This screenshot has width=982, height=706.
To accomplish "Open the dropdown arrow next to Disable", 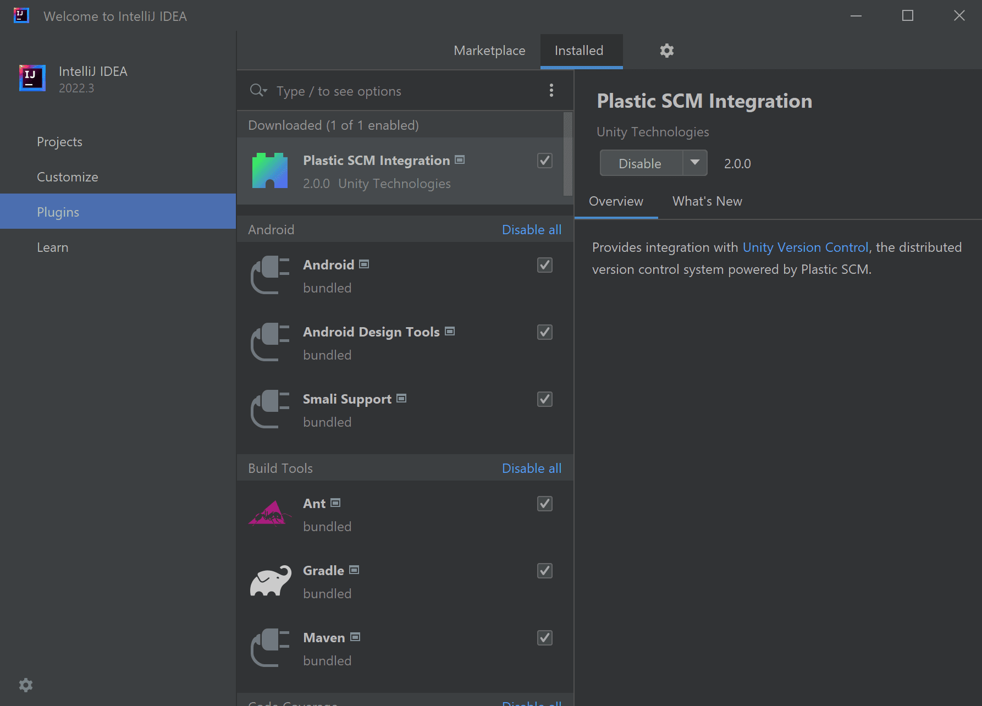I will (695, 163).
